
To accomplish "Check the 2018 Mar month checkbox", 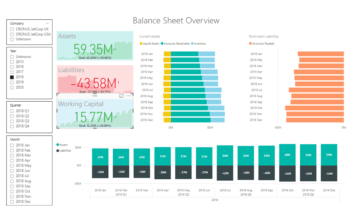I will [12, 155].
